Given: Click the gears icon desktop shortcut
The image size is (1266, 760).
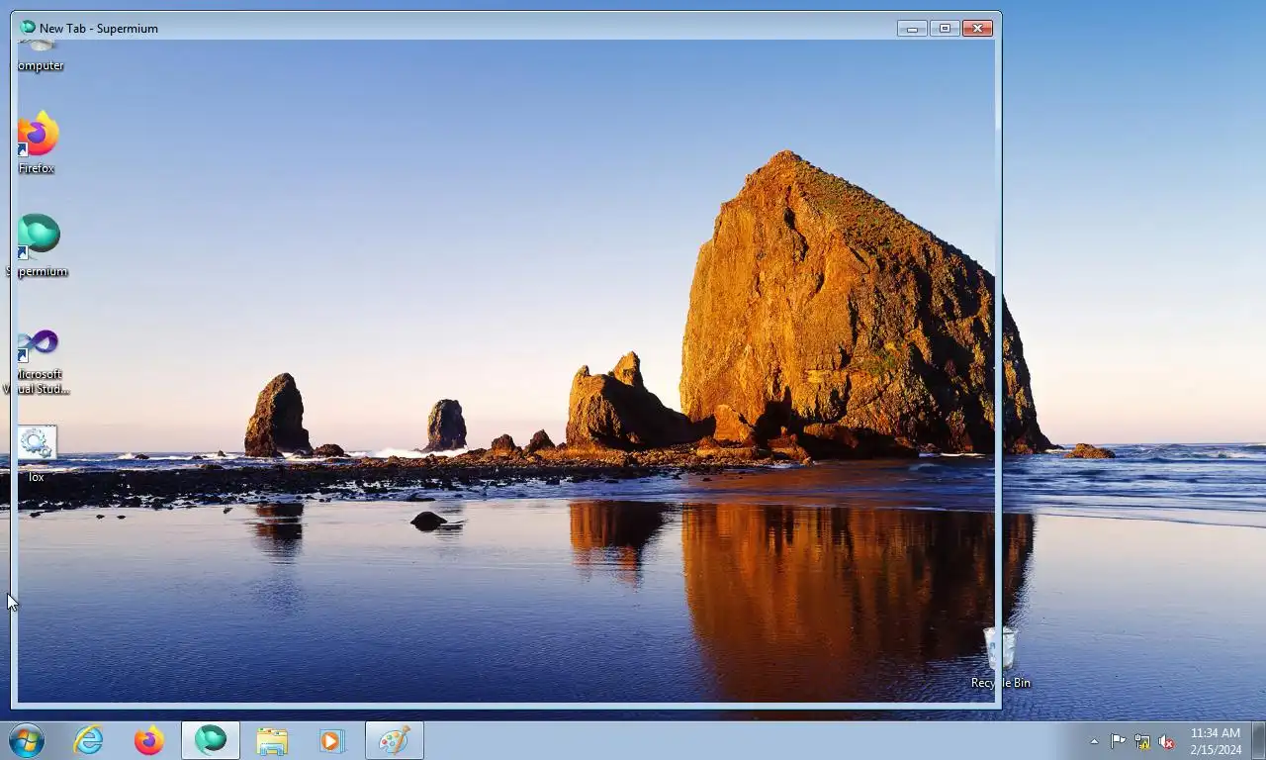Looking at the screenshot, I should [37, 443].
